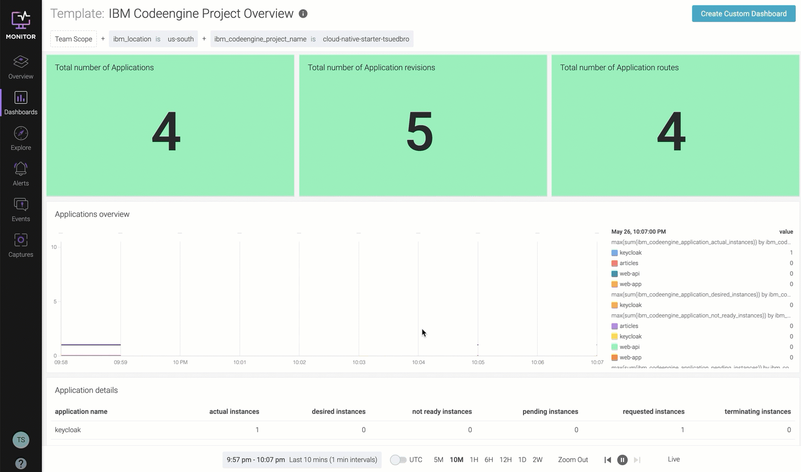Click the red articles actual instances swatch
The width and height of the screenshot is (801, 472).
coord(615,264)
